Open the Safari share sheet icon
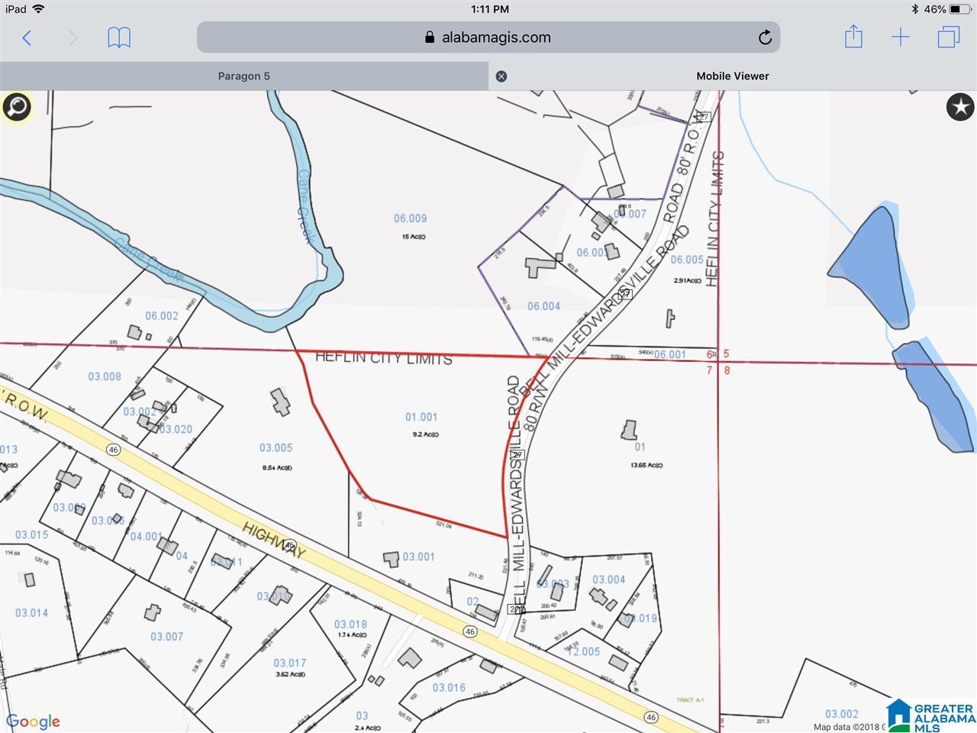 (853, 37)
